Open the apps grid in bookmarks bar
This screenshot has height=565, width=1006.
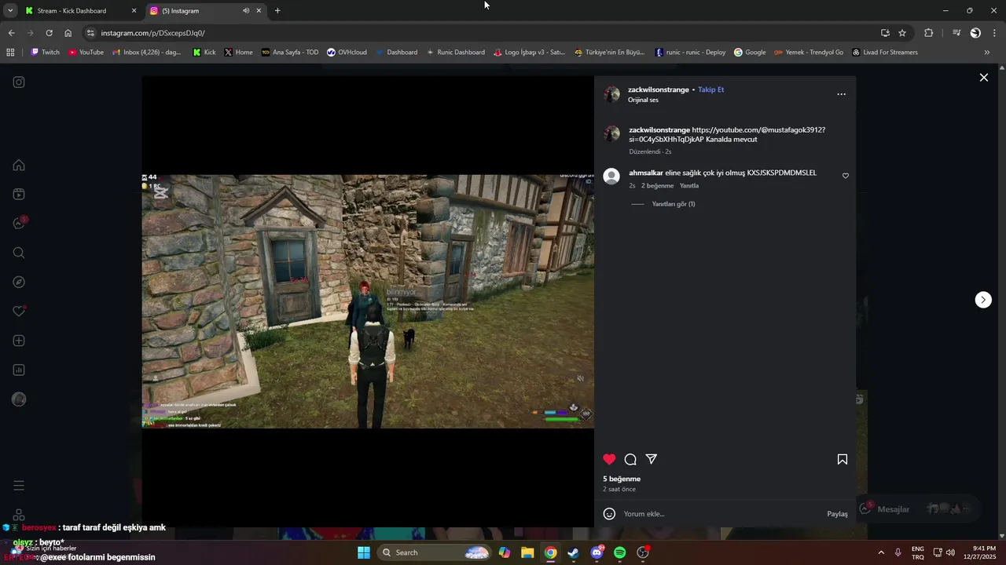pos(10,53)
